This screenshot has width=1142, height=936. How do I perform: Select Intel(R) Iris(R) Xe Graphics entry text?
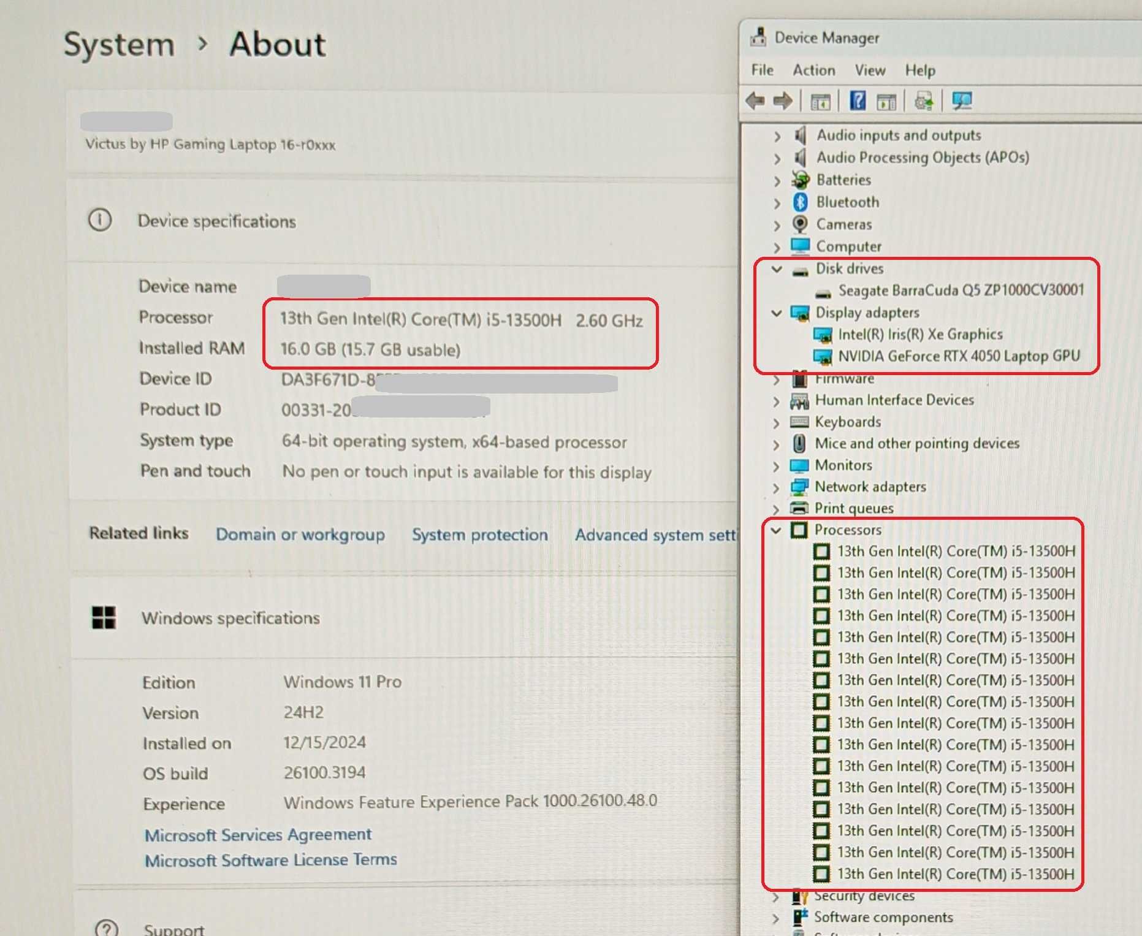click(x=920, y=334)
